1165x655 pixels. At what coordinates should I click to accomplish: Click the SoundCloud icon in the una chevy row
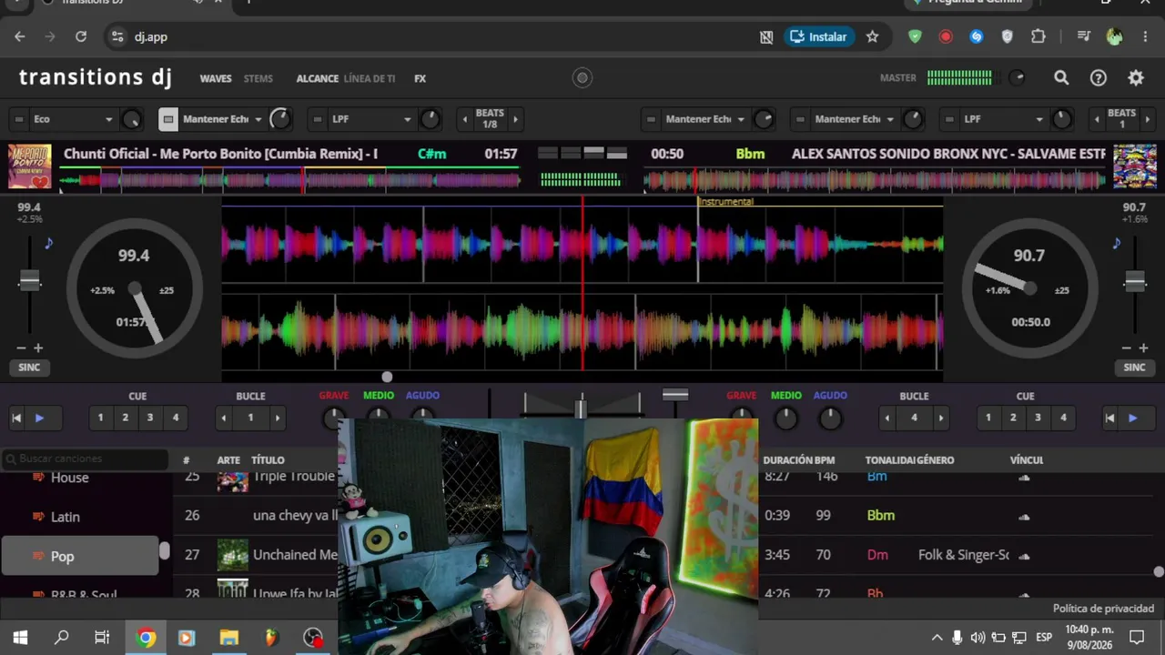tap(1024, 516)
